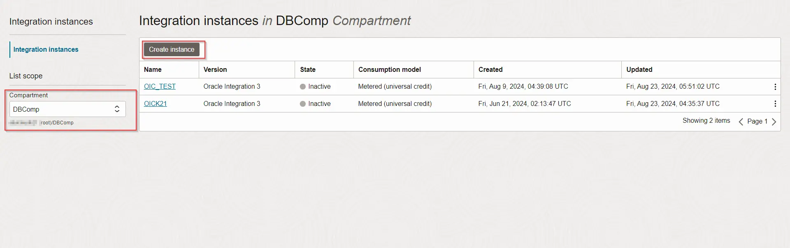This screenshot has height=248, width=790.
Task: Sort by the Created column header
Action: point(490,69)
